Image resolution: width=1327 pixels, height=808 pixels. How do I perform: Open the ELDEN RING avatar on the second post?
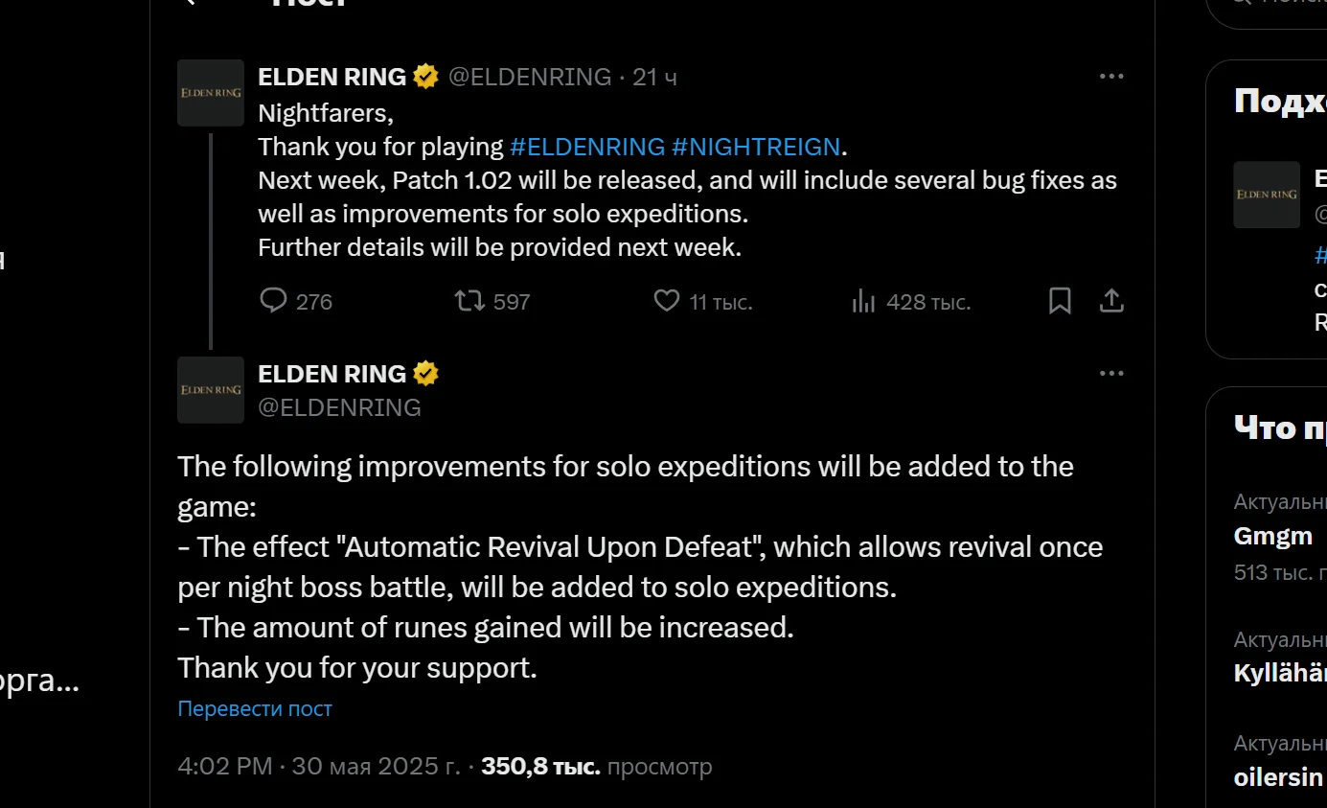[211, 390]
